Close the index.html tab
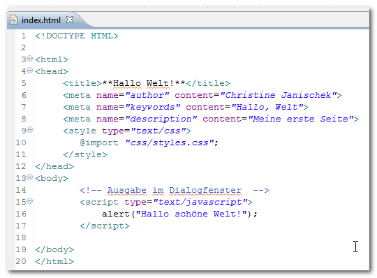377x278 pixels. pyautogui.click(x=70, y=20)
